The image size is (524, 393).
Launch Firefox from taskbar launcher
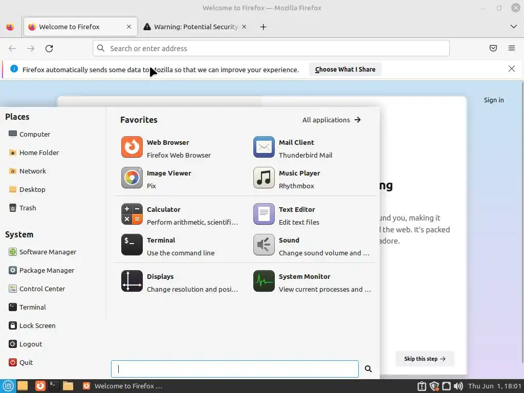click(x=40, y=386)
